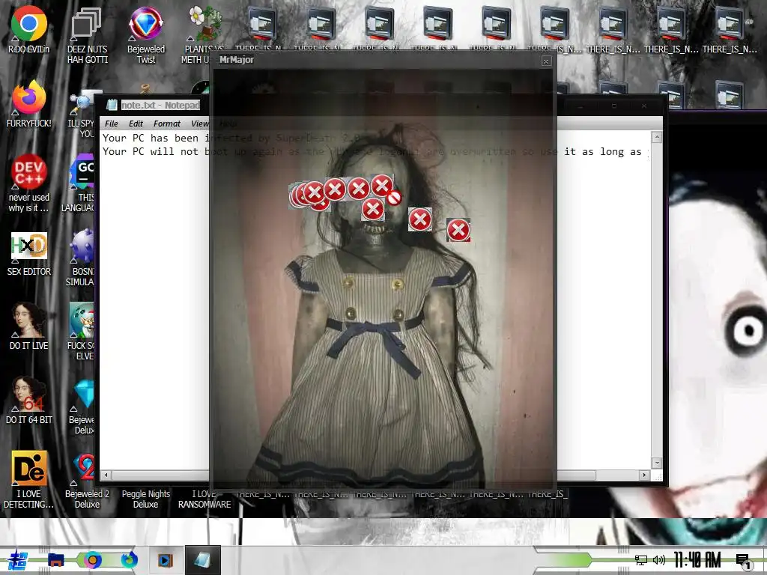Open the Plants vs Zombies flower desktop icon

pyautogui.click(x=204, y=23)
